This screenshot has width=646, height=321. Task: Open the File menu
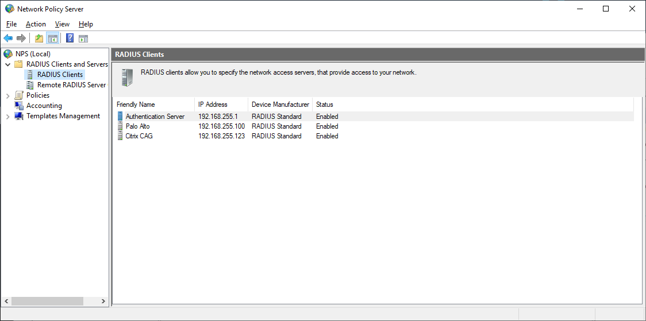11,24
